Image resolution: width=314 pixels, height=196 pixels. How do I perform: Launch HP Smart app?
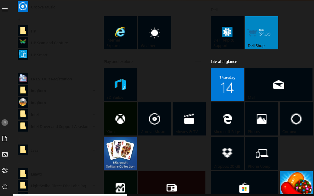(57, 55)
